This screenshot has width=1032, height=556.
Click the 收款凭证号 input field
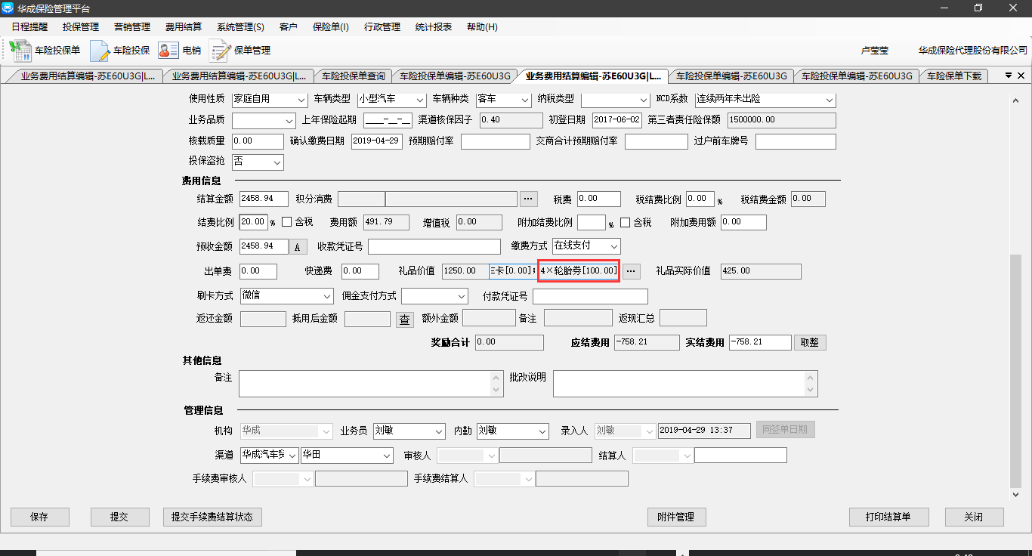pos(434,247)
